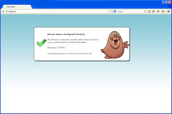Open the hamburger menu
The image size is (172, 114).
169,11
